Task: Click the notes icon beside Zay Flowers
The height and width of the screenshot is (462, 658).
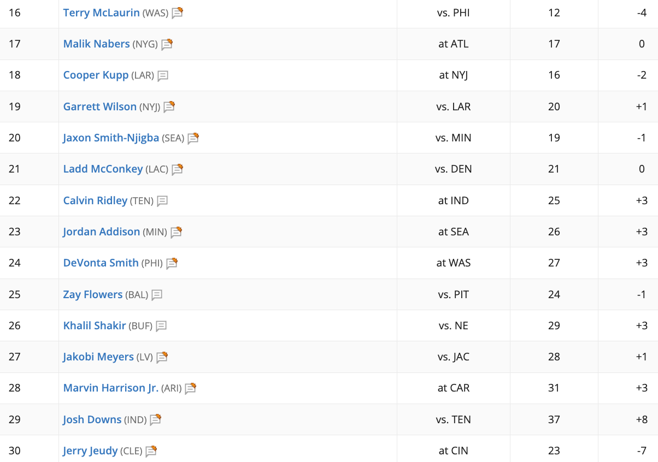Action: coord(157,295)
